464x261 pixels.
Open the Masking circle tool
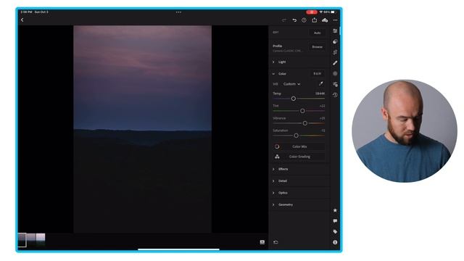point(335,74)
